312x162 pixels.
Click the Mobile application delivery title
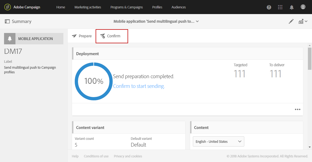pos(154,21)
